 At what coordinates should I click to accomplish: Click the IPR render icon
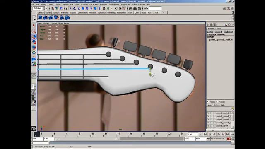(135, 8)
